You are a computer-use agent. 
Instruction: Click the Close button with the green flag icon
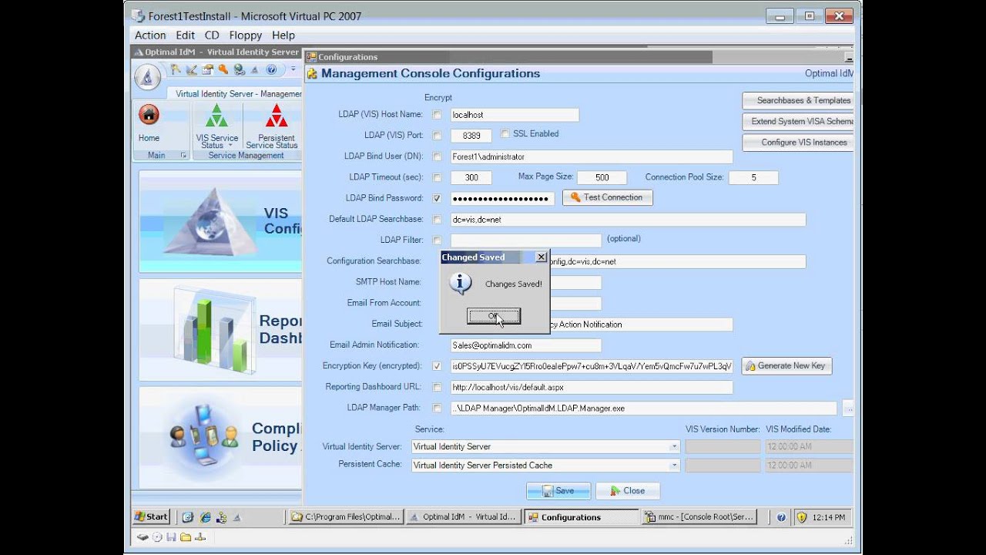(628, 490)
